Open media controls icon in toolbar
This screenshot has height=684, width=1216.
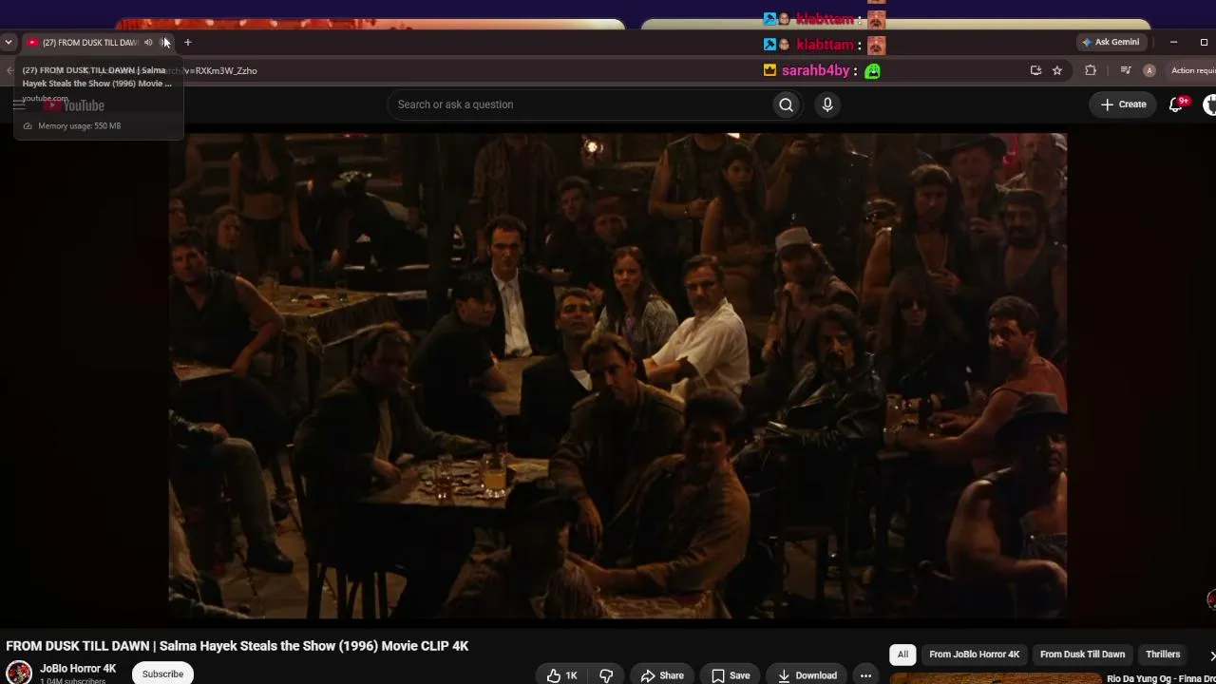[1126, 70]
